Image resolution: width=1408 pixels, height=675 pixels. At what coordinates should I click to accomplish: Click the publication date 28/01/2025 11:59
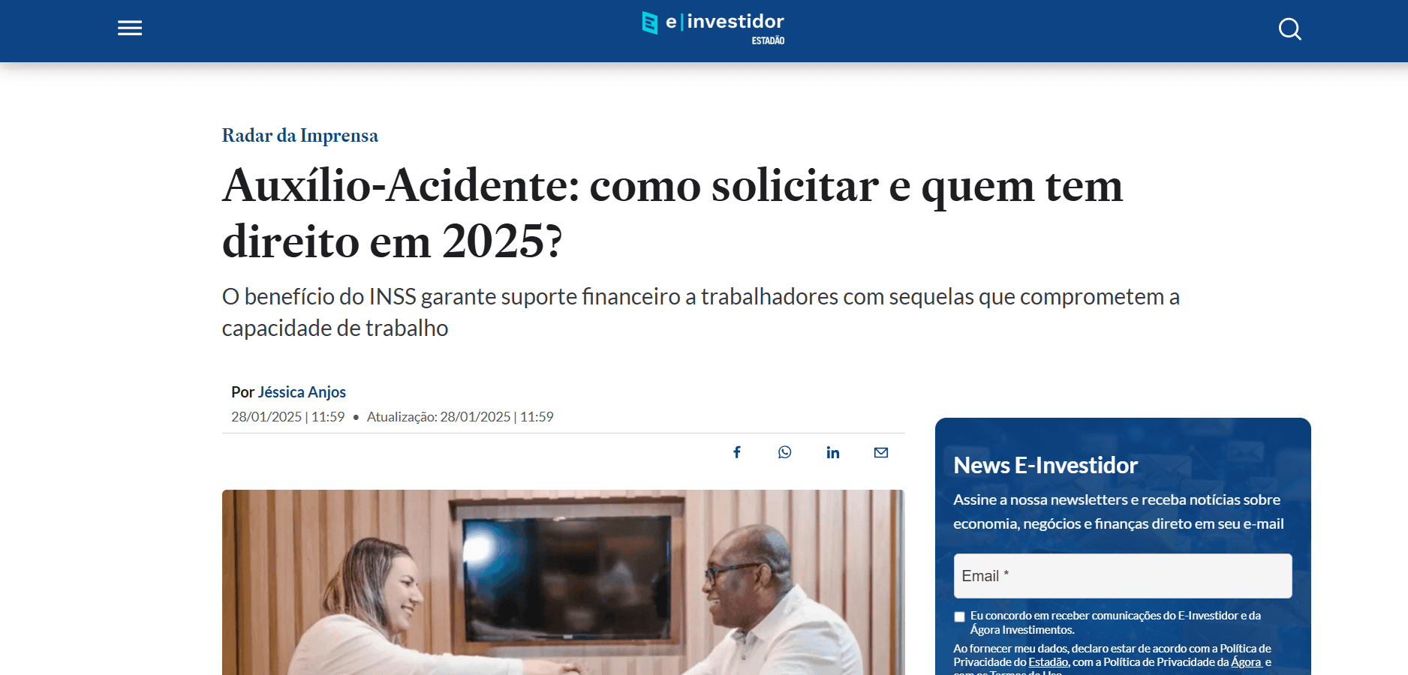click(287, 417)
